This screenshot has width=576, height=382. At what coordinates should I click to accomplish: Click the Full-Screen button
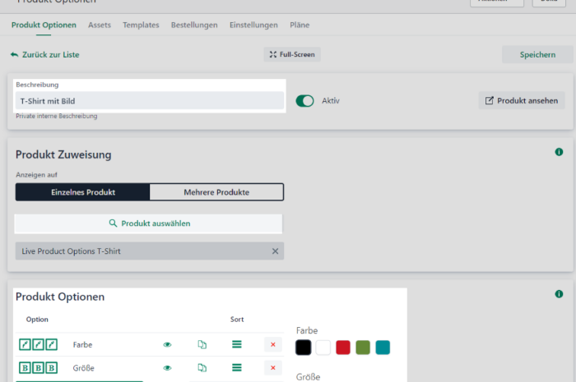pyautogui.click(x=292, y=54)
